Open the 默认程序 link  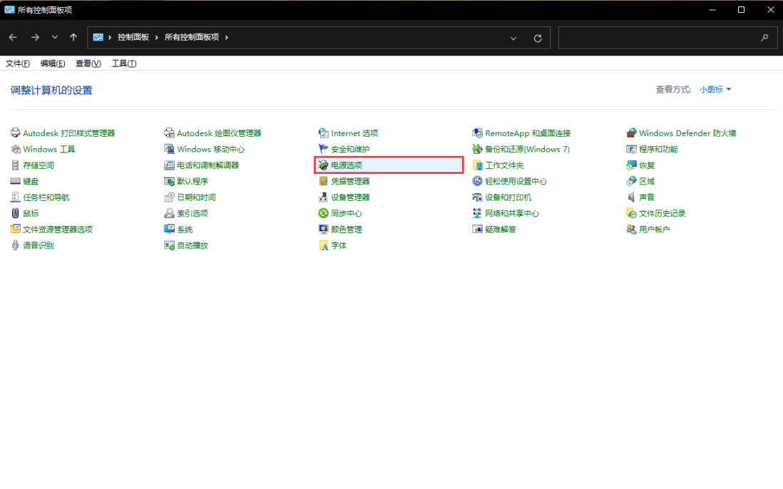click(193, 181)
